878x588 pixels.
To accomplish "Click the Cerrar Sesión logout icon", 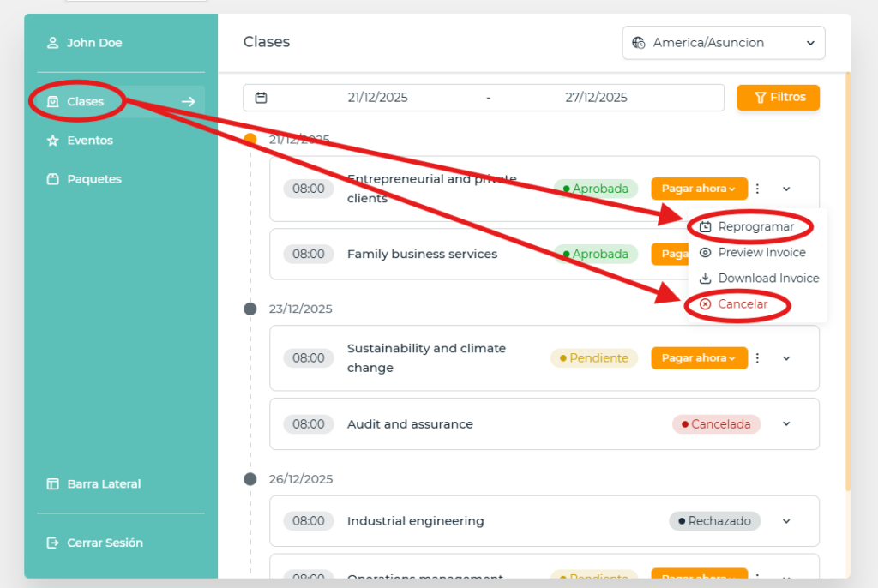I will 52,543.
